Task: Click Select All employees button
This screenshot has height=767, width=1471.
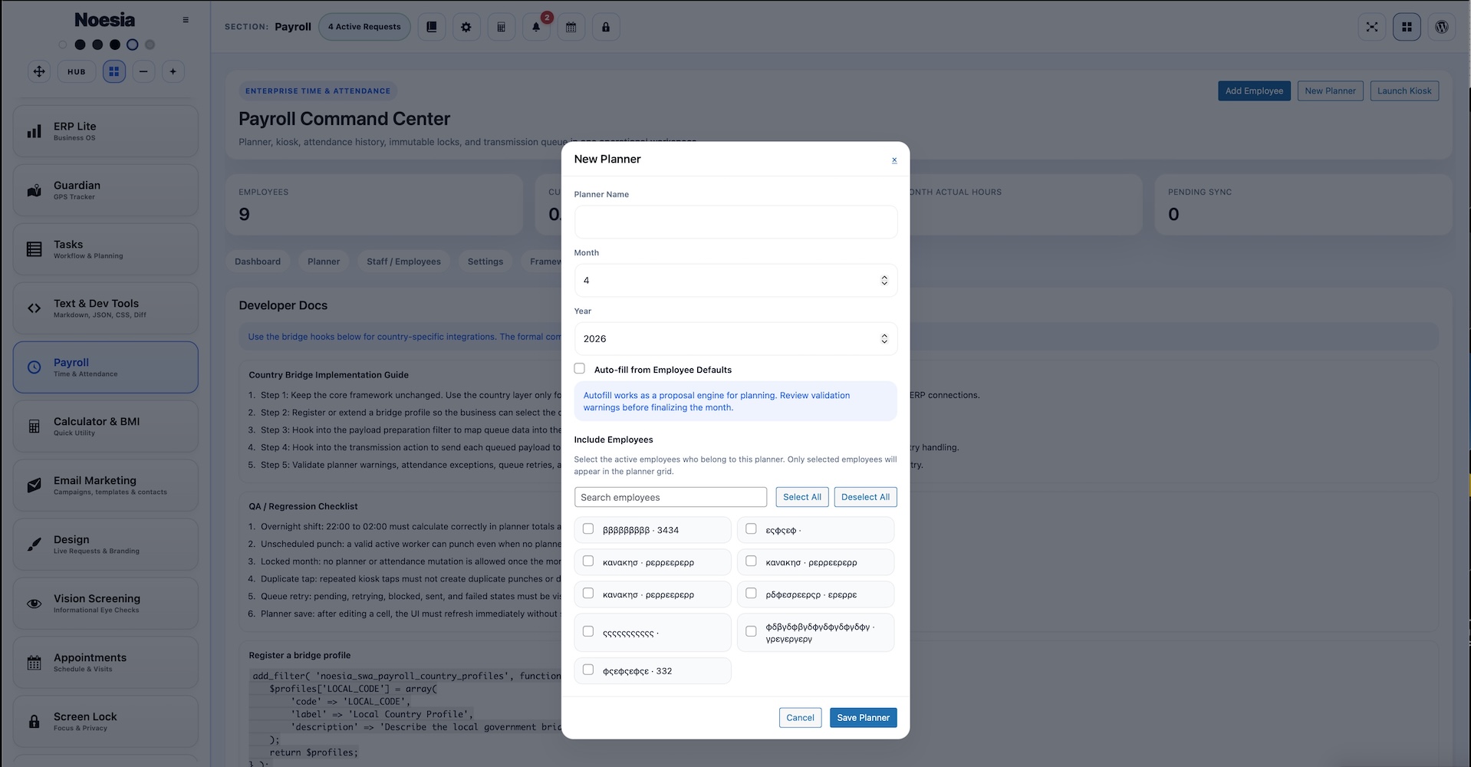Action: [x=802, y=497]
